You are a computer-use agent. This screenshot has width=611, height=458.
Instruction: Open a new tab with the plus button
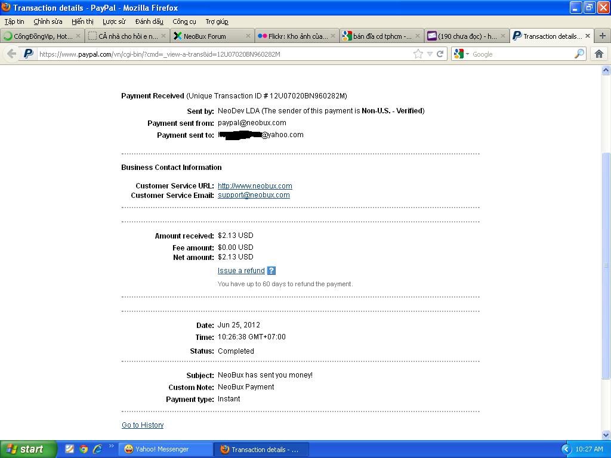point(603,36)
